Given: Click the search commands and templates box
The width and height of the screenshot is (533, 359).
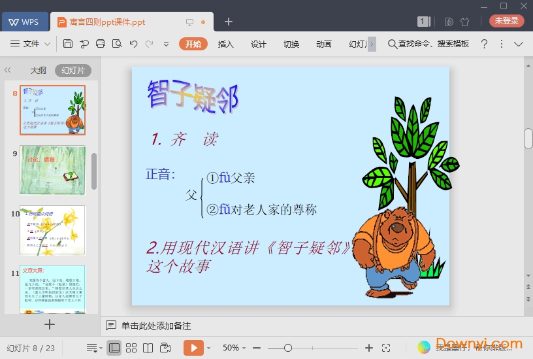Looking at the screenshot, I should click(428, 44).
